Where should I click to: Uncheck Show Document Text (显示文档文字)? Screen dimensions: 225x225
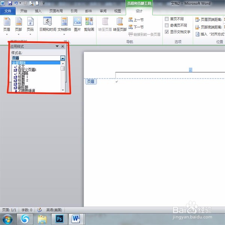(x=166, y=32)
